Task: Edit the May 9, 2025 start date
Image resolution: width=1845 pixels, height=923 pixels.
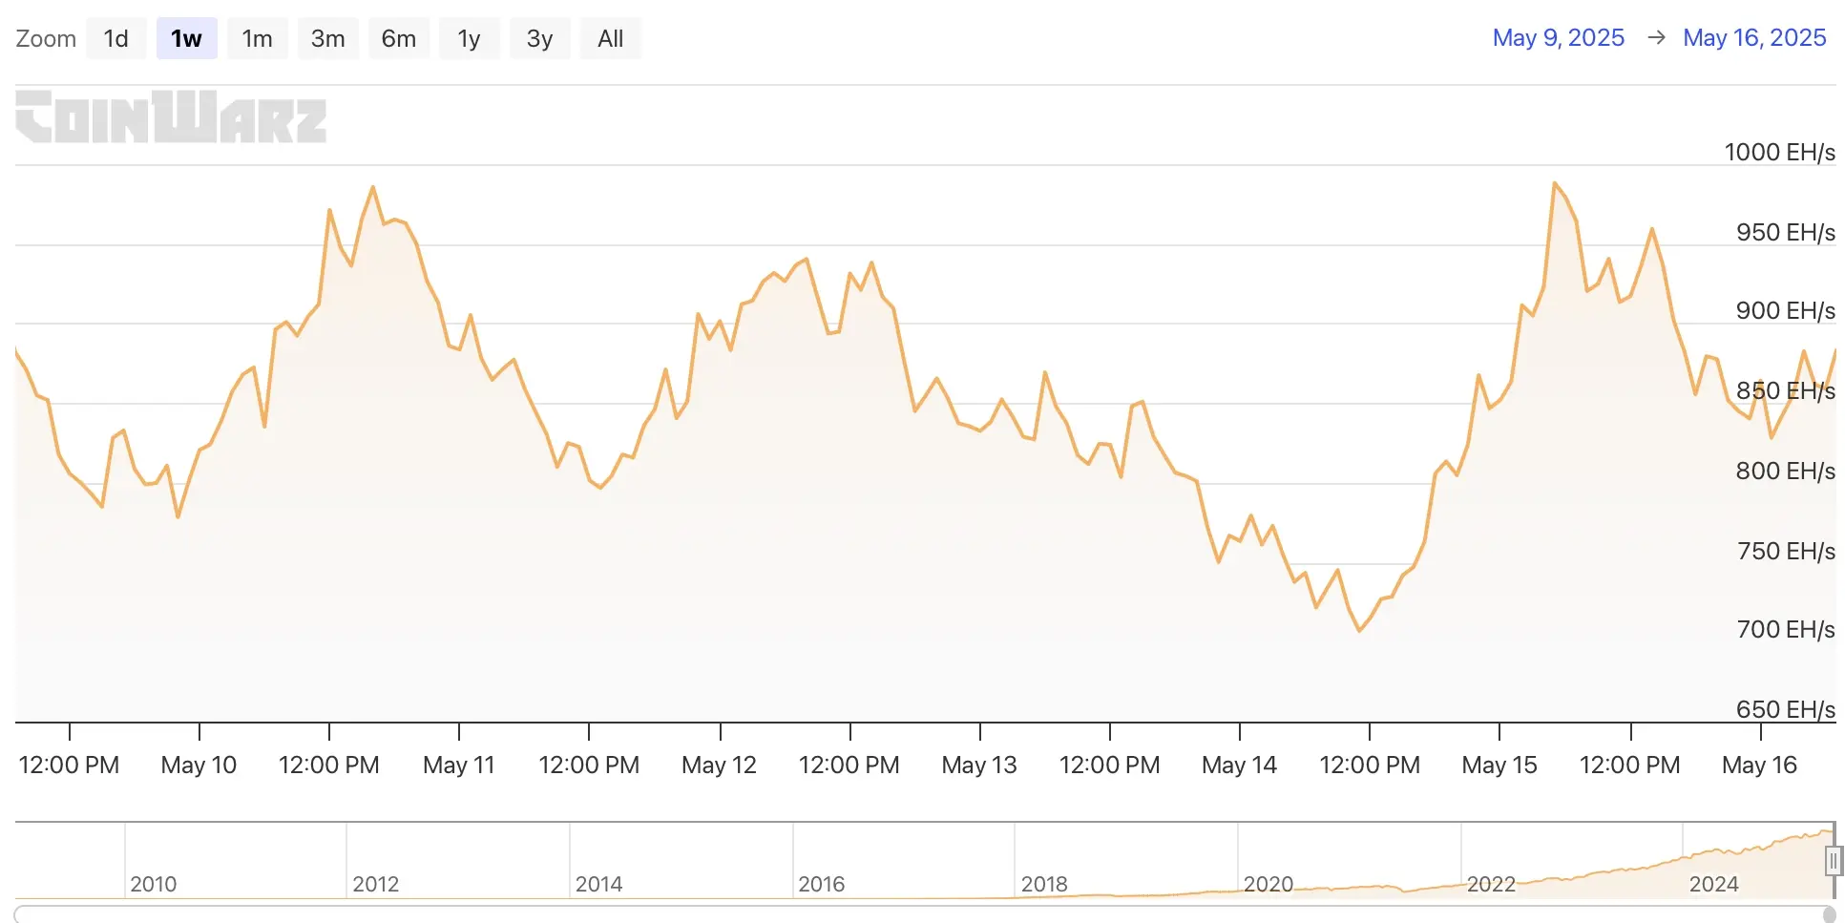Action: tap(1558, 37)
